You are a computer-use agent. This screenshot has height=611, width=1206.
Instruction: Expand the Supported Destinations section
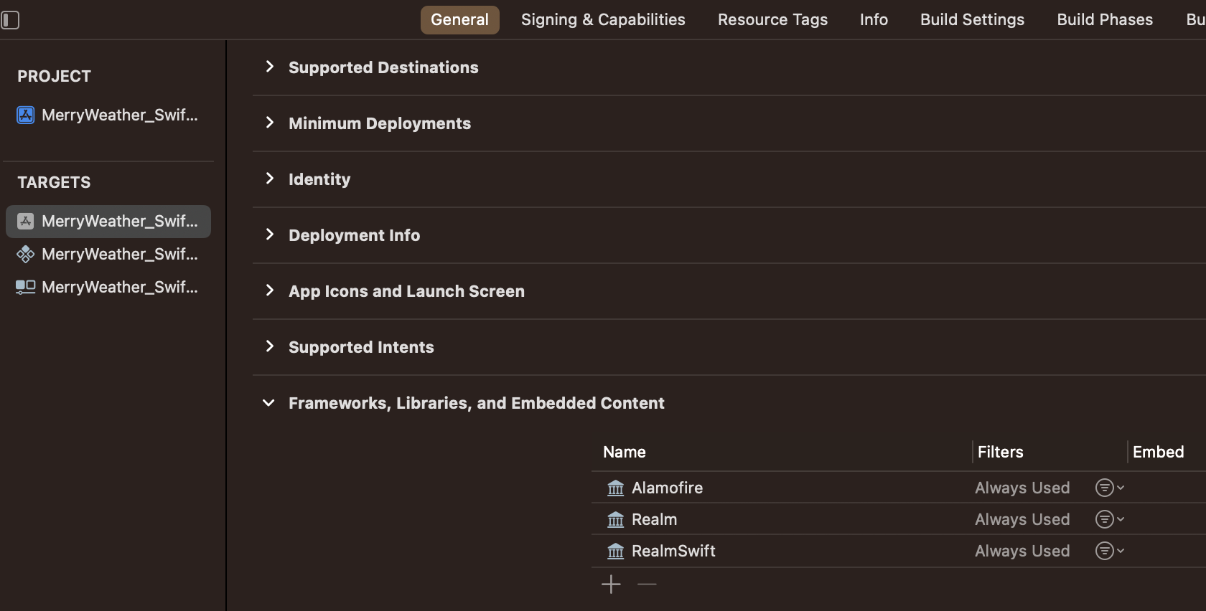[269, 67]
